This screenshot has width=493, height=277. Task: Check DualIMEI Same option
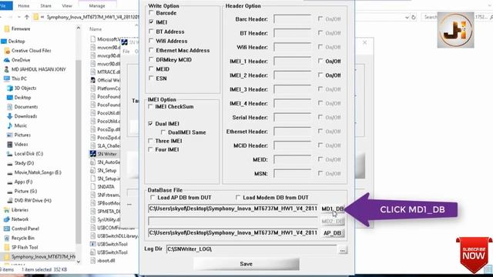[163, 132]
